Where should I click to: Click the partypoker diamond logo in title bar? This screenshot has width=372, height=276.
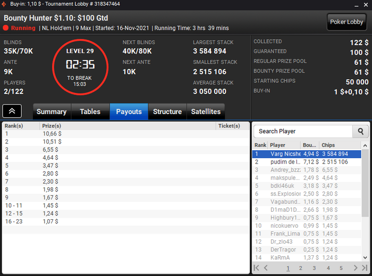tap(4, 4)
